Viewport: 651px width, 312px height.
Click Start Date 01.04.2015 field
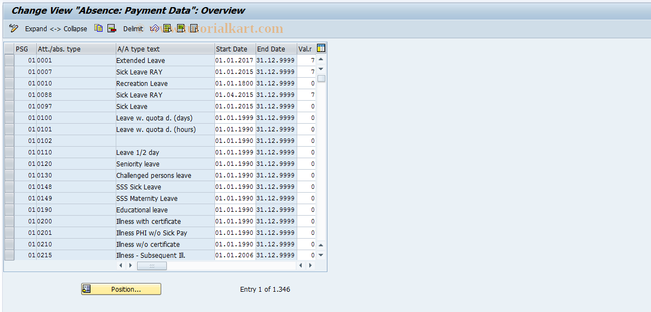coord(235,95)
